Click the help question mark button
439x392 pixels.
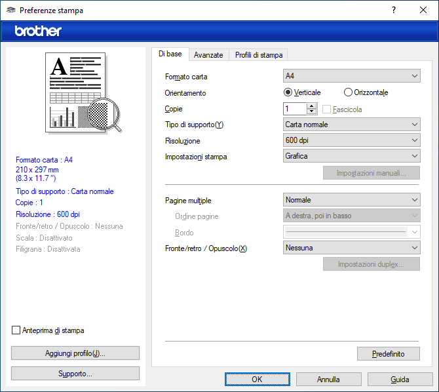(x=394, y=10)
